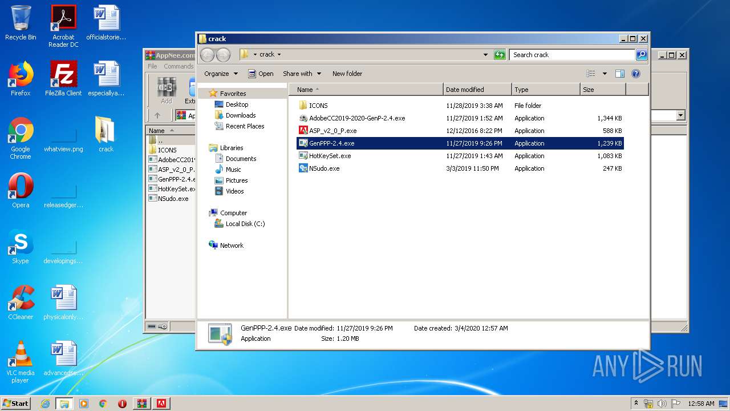Show hidden tray icons arrow
This screenshot has height=411, width=730.
click(636, 403)
